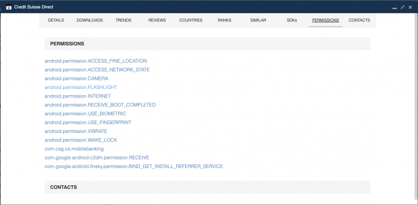Click the Credit Suisse Direct app icon
418x205 pixels.
click(9, 7)
